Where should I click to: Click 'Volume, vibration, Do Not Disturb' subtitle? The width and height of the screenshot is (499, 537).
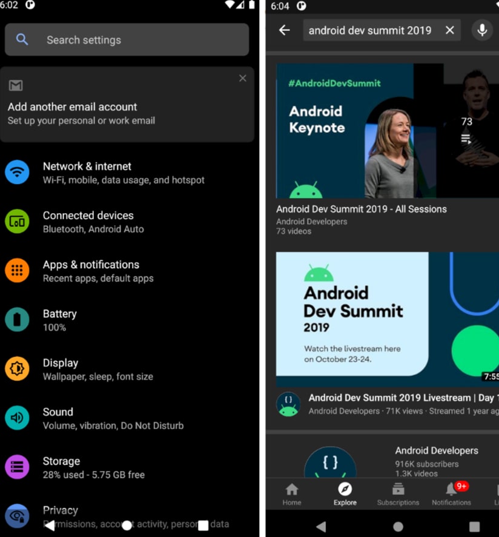click(113, 426)
